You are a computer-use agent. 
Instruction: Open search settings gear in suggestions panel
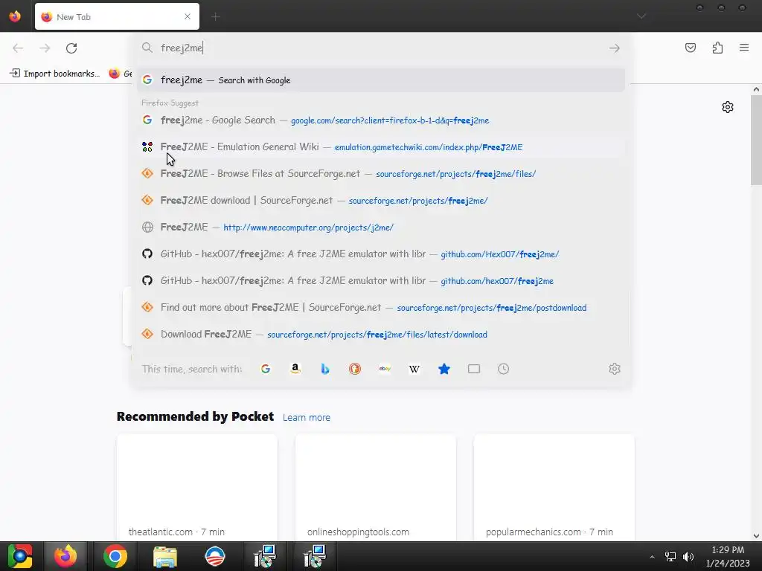tap(614, 369)
